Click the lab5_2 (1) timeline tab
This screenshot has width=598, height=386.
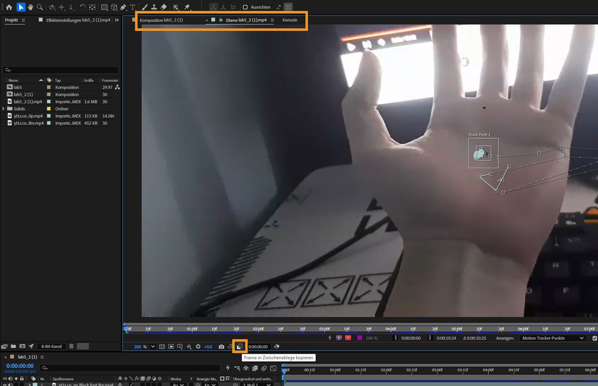click(27, 357)
